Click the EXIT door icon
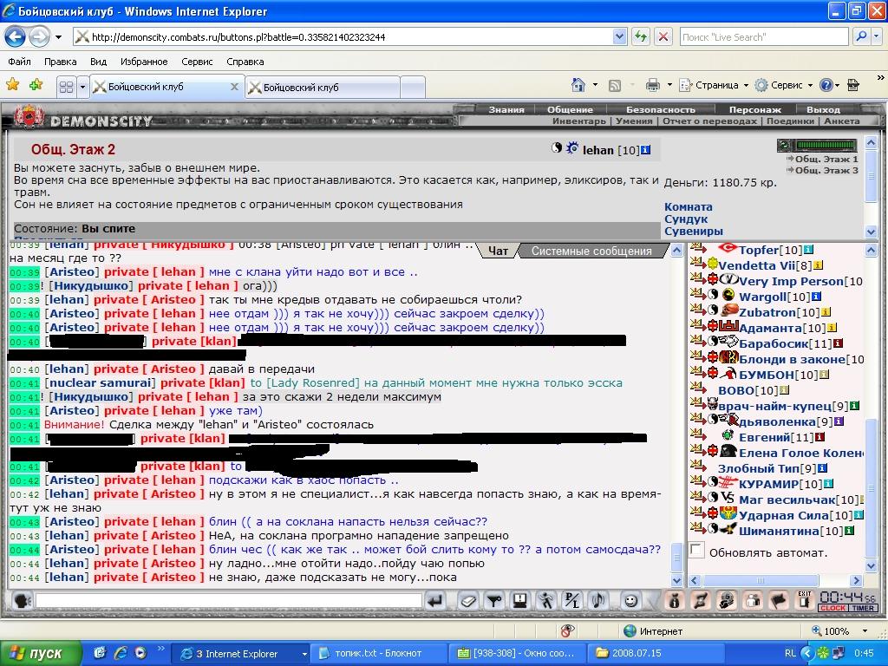The width and height of the screenshot is (888, 666). click(x=804, y=600)
